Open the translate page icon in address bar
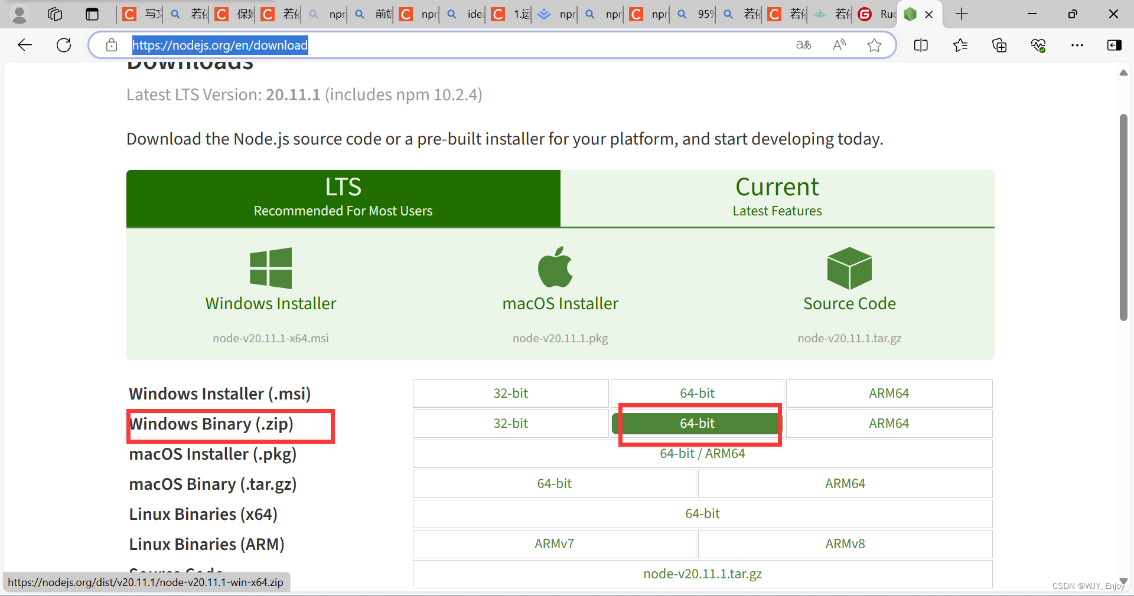This screenshot has width=1134, height=596. point(804,45)
